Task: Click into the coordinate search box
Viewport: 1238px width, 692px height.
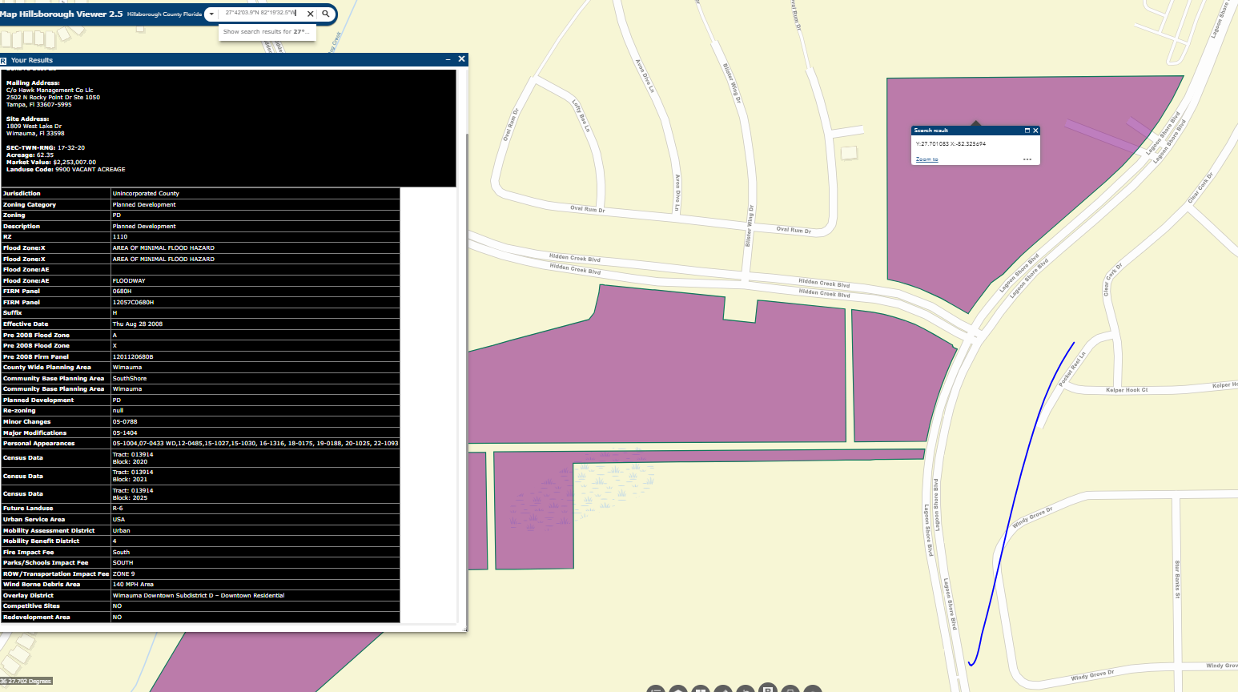Action: pyautogui.click(x=260, y=14)
